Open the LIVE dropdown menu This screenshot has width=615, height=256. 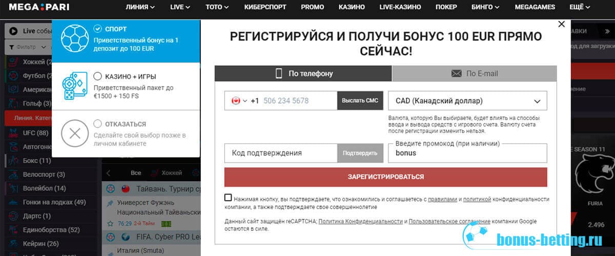point(180,7)
